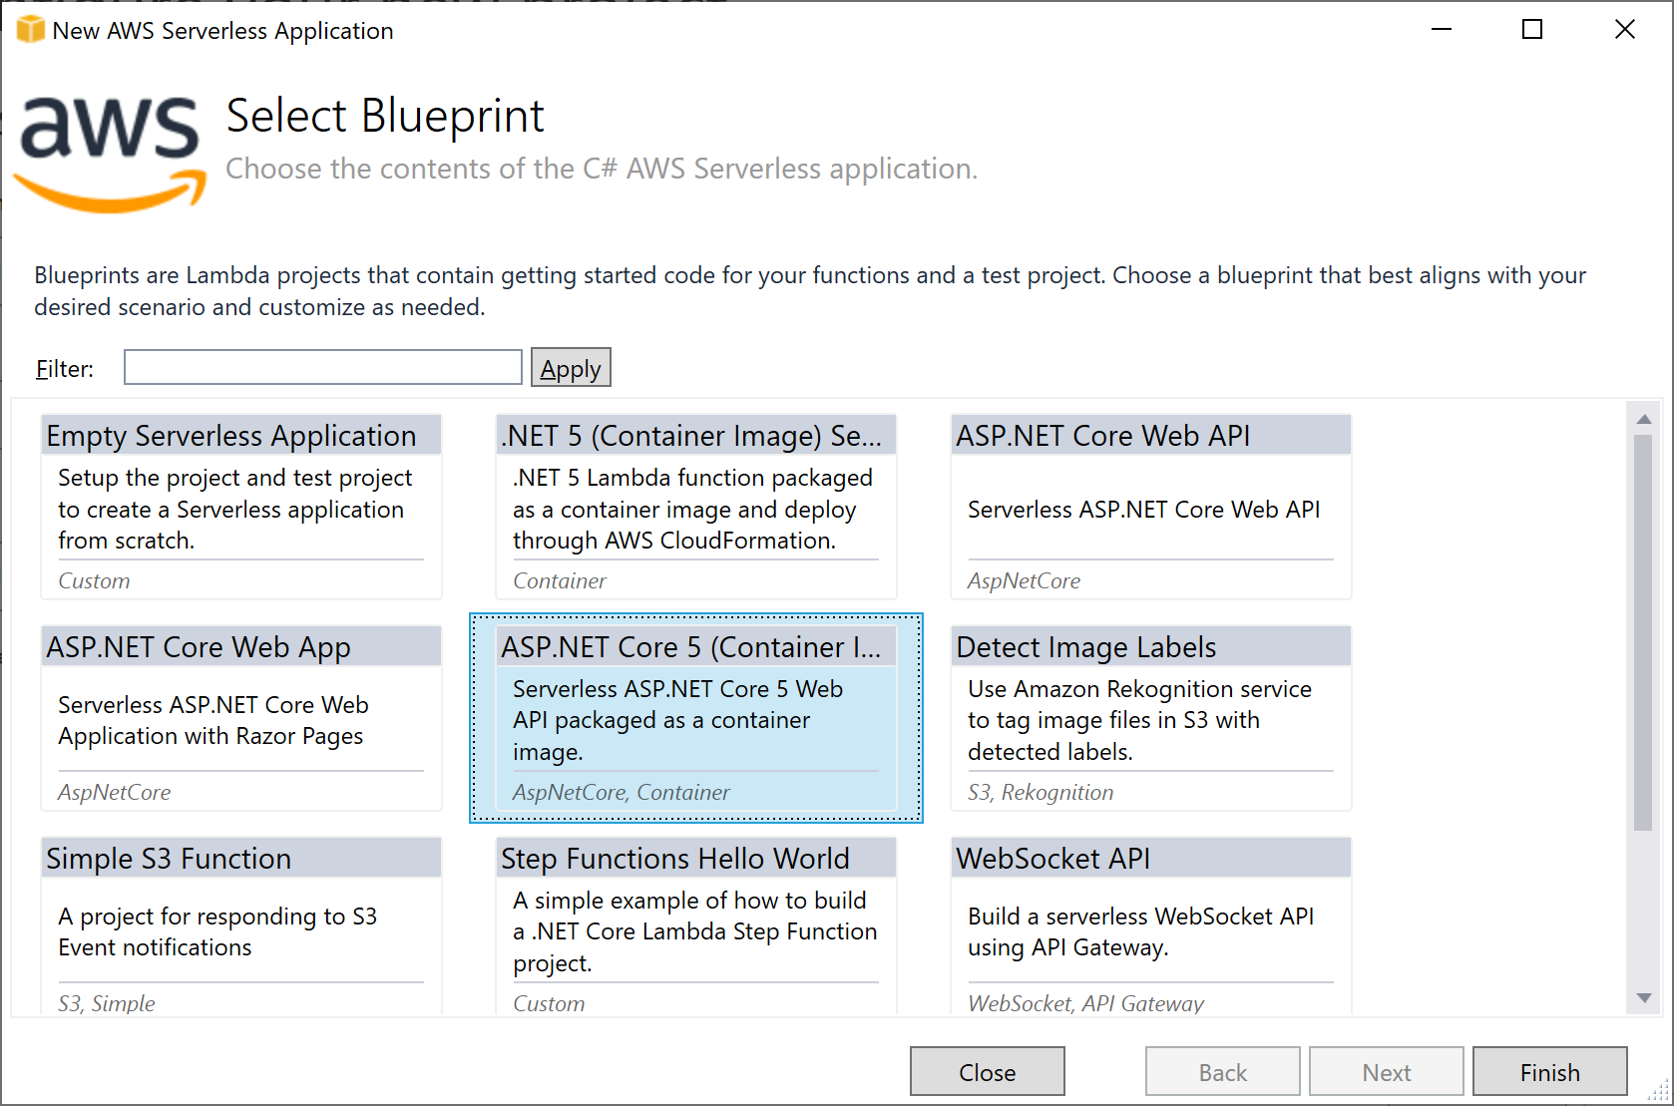Viewport: 1674px width, 1106px height.
Task: Select the ASP.NET Core Web App blueprint
Action: pyautogui.click(x=241, y=718)
